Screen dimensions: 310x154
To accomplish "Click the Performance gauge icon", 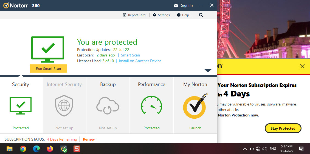I will (x=151, y=105).
